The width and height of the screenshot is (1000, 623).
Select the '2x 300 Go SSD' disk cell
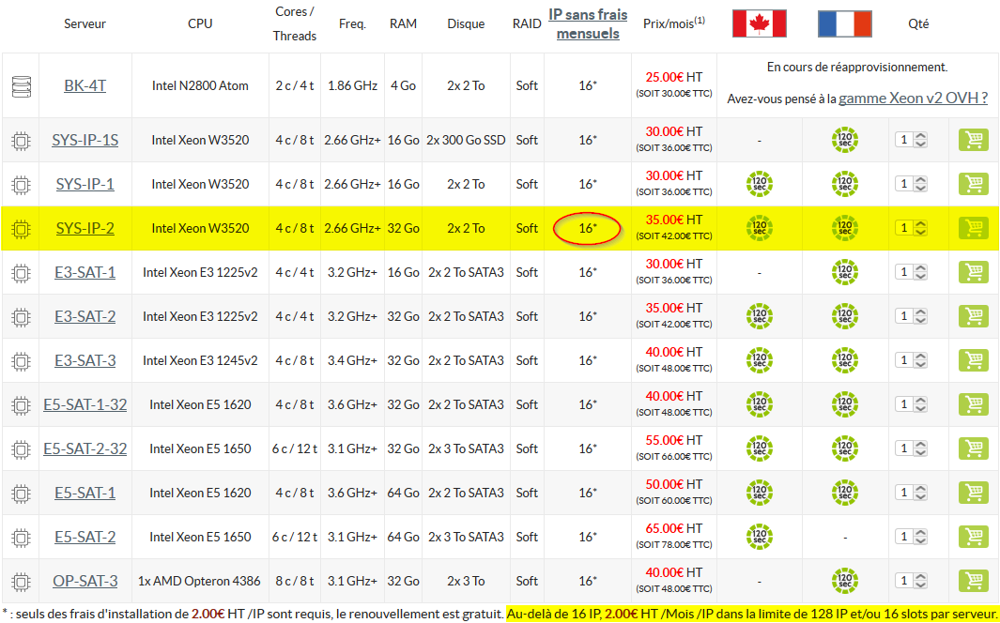(466, 140)
